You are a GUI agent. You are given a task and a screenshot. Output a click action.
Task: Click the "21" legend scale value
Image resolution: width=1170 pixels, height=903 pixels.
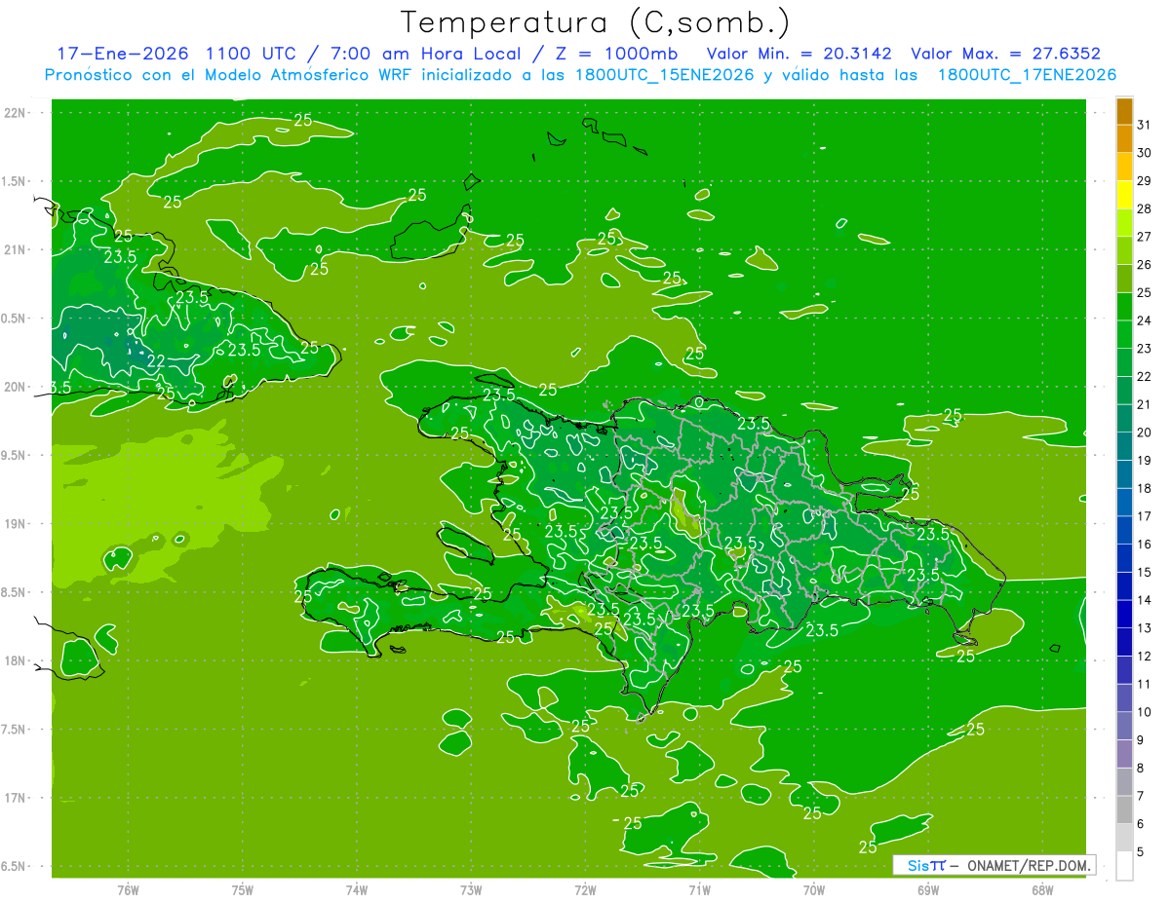[1145, 404]
